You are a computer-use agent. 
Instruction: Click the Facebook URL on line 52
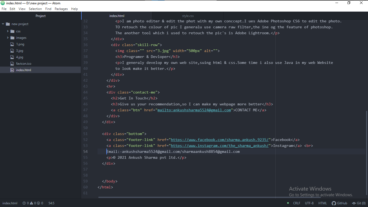click(220, 140)
